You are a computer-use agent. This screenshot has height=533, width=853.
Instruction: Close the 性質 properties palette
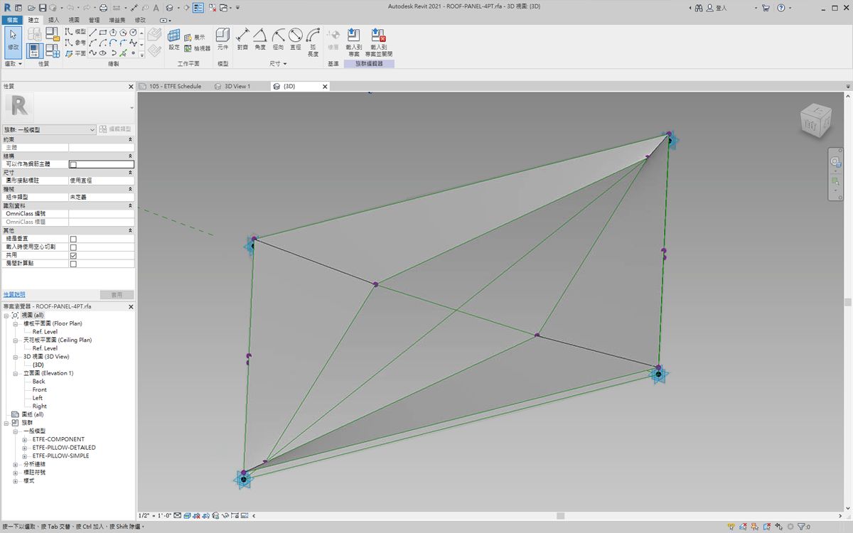[131, 86]
